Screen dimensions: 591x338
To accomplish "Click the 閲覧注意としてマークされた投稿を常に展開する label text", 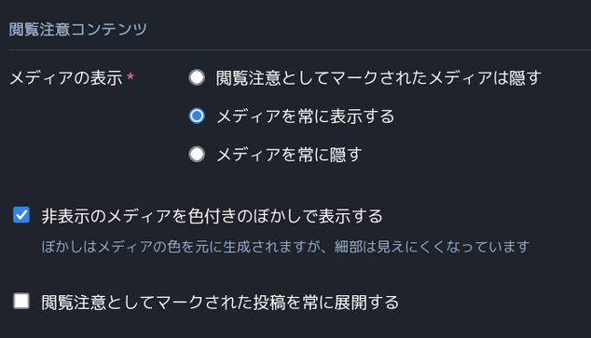I will [220, 303].
